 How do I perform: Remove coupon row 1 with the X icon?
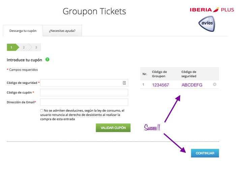[215, 84]
